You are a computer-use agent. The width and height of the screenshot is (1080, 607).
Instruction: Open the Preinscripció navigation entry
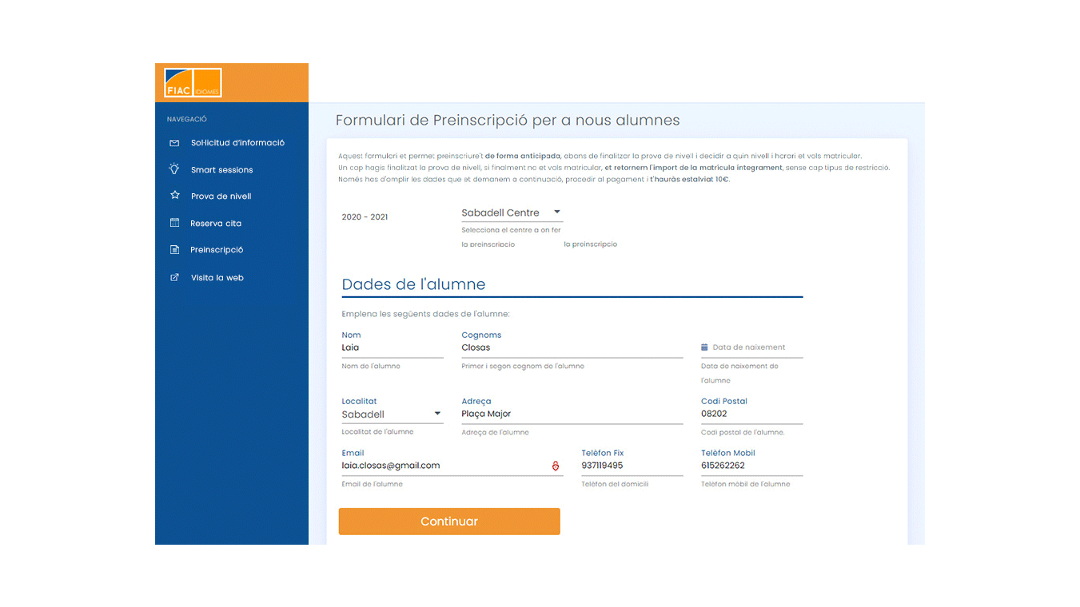[x=216, y=249]
